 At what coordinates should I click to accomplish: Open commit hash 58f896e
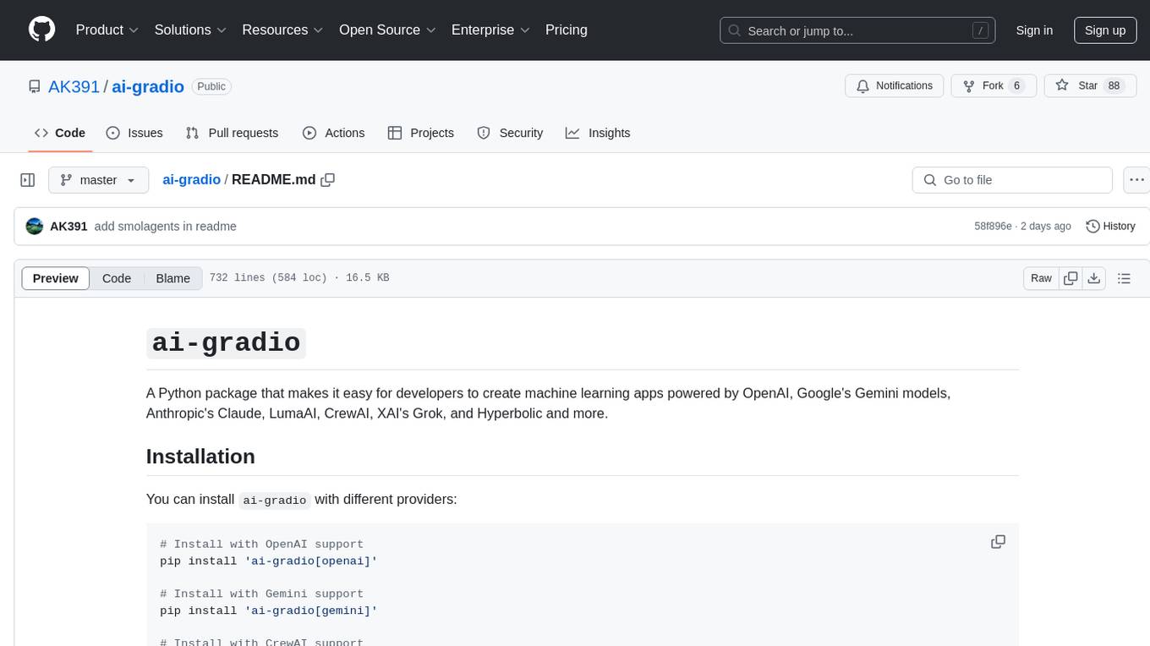(993, 227)
